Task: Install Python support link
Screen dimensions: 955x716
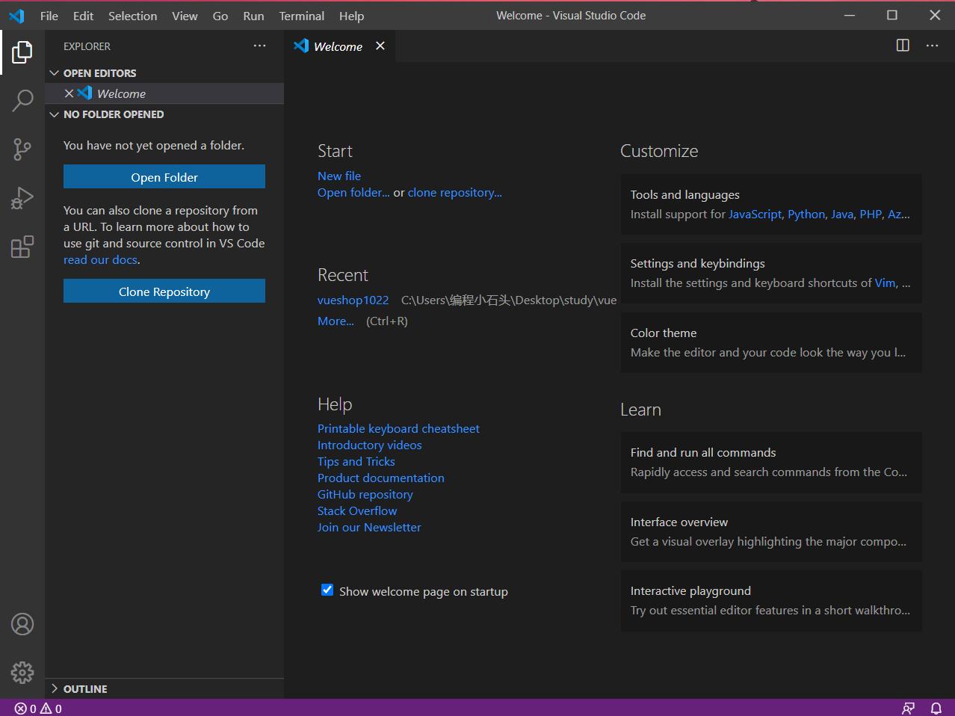Action: (806, 214)
